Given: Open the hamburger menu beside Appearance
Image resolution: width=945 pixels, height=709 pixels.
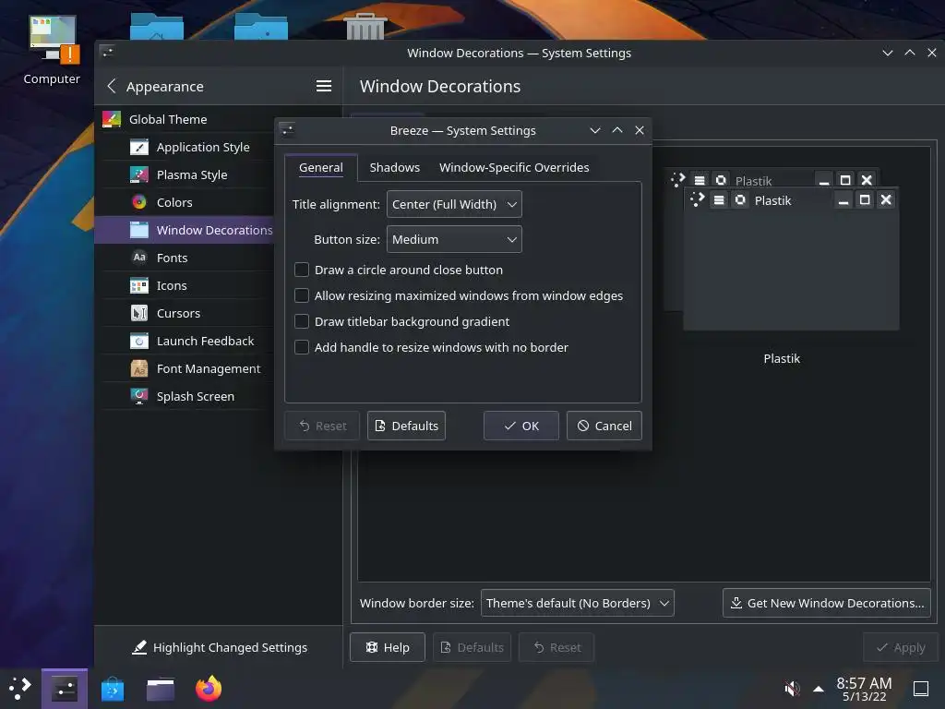Looking at the screenshot, I should coord(324,86).
